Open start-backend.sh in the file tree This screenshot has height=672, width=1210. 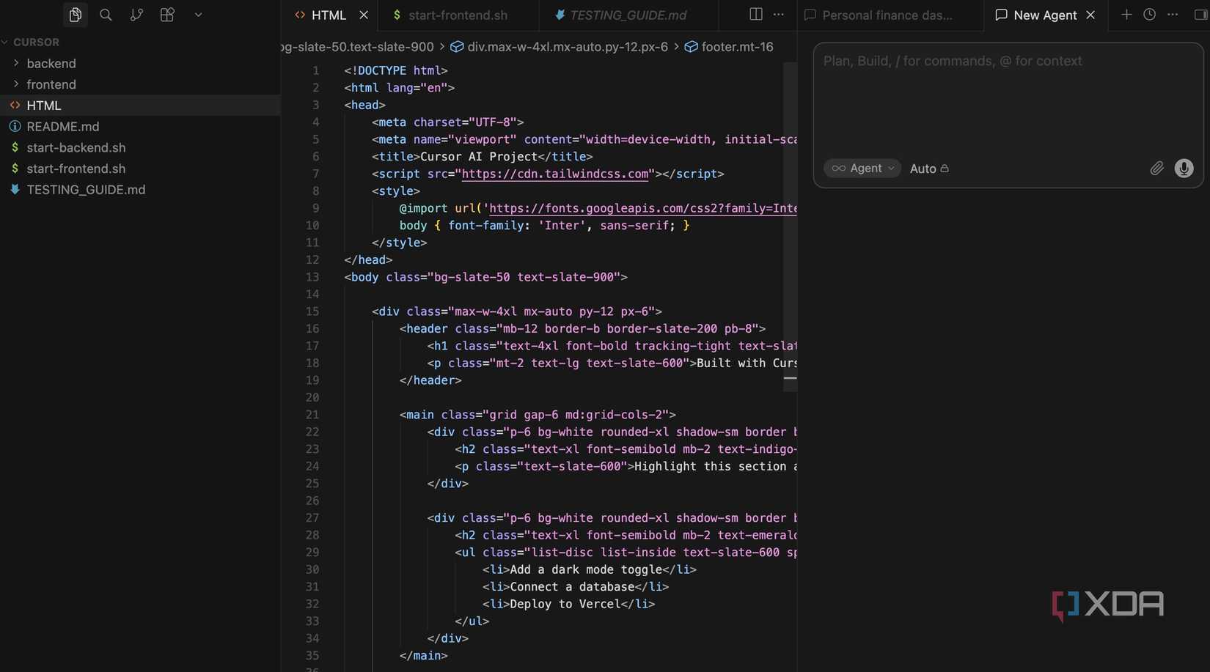tap(140, 147)
